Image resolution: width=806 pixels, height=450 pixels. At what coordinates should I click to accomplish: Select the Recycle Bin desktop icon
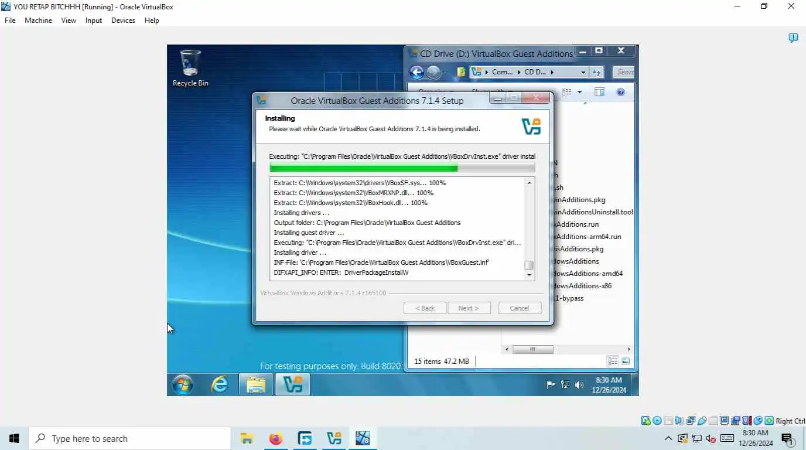click(190, 68)
